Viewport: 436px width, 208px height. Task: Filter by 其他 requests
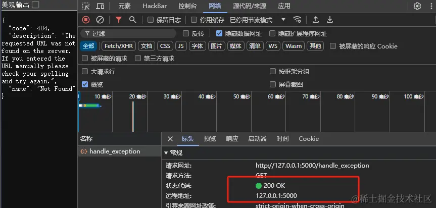coord(315,46)
